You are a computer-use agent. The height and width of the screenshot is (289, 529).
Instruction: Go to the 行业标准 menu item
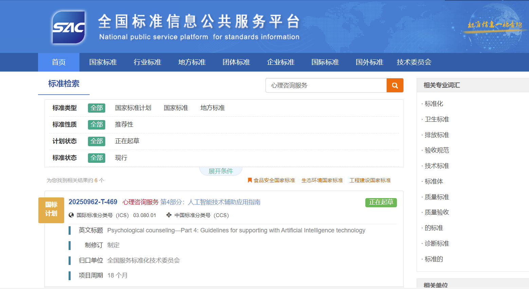(147, 62)
